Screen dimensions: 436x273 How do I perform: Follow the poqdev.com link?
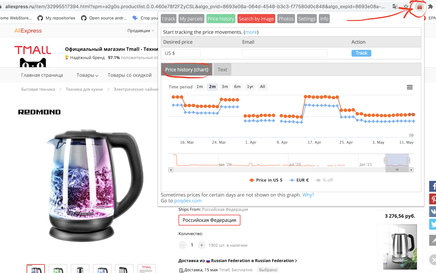[x=188, y=201]
